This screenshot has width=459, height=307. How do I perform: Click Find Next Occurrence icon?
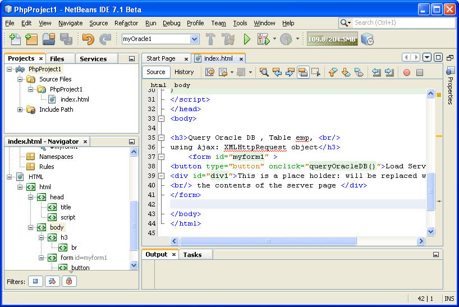pos(290,72)
